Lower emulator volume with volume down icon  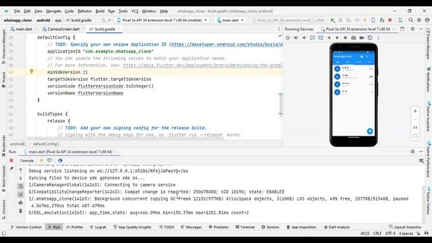(304, 38)
